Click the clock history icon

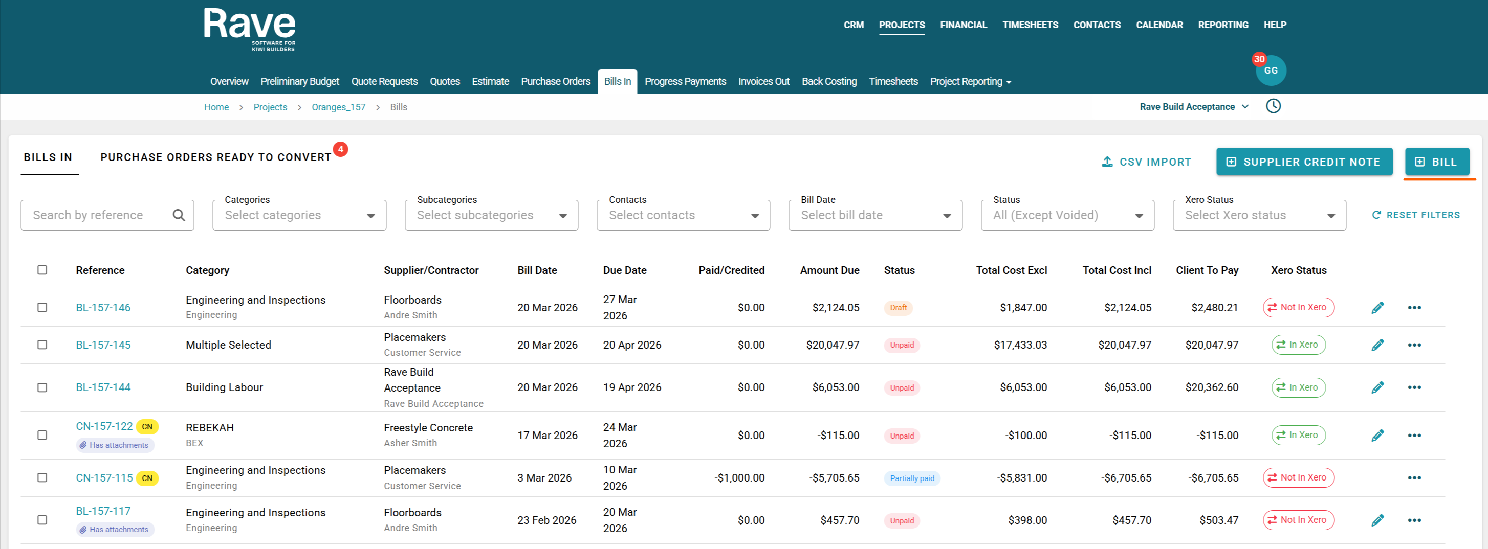pyautogui.click(x=1273, y=106)
